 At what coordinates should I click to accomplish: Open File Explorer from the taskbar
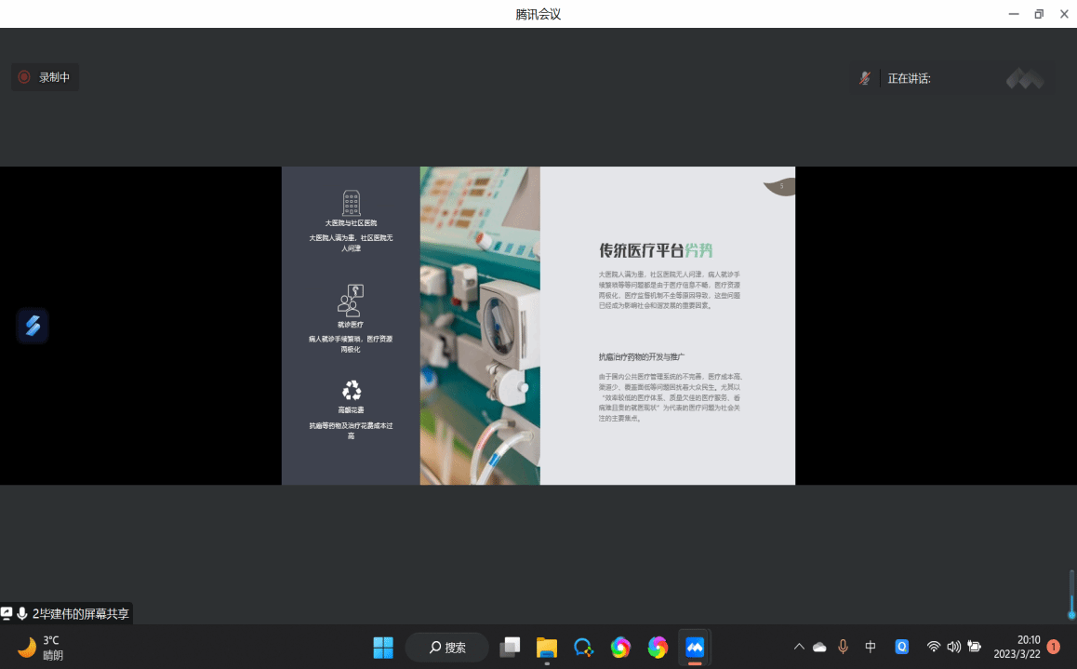[546, 647]
